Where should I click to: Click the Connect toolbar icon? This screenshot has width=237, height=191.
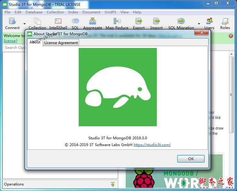tap(12, 23)
